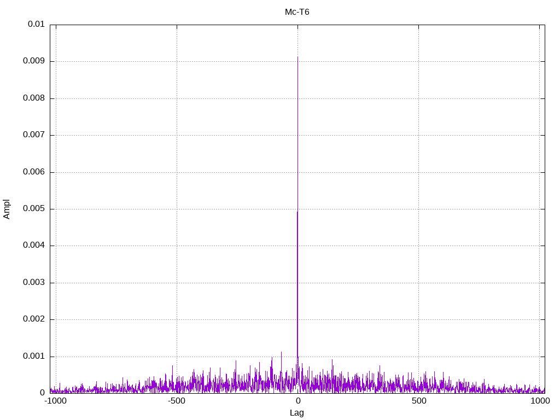Viewport: 560px width, 420px height.
Task: Click the 0.007 y-axis tick label
Action: point(34,135)
